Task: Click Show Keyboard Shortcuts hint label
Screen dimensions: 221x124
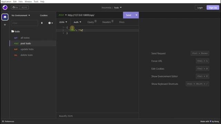Action: [x=165, y=84]
